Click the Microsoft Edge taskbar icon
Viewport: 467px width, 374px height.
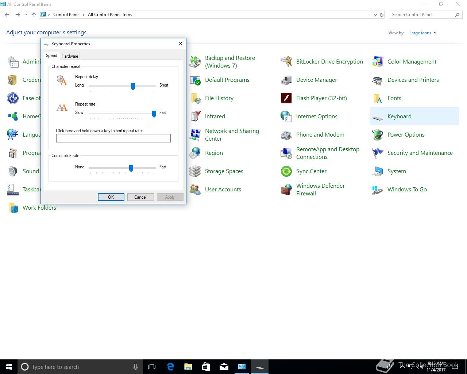point(170,367)
